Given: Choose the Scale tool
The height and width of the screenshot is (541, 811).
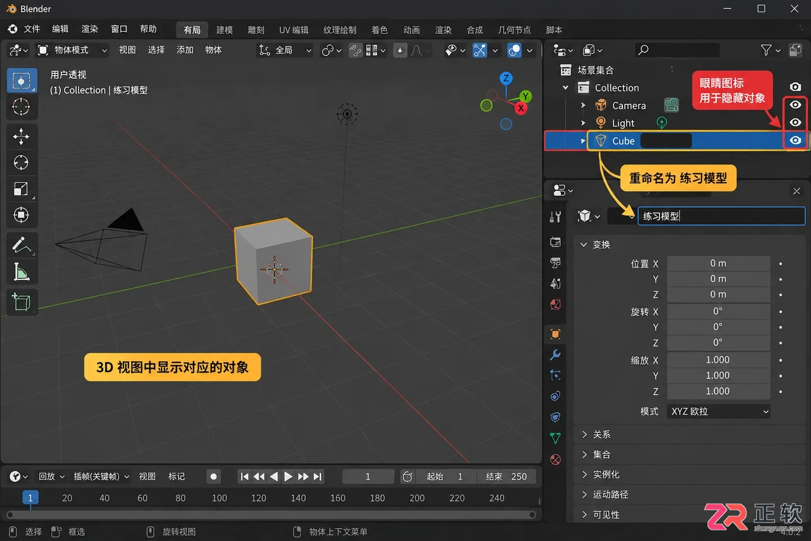Looking at the screenshot, I should tap(21, 189).
